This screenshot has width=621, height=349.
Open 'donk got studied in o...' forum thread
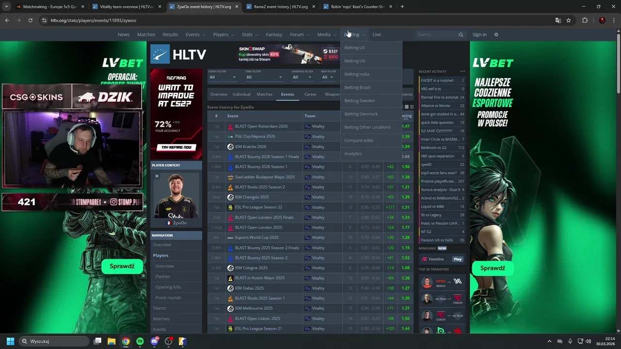coord(442,114)
